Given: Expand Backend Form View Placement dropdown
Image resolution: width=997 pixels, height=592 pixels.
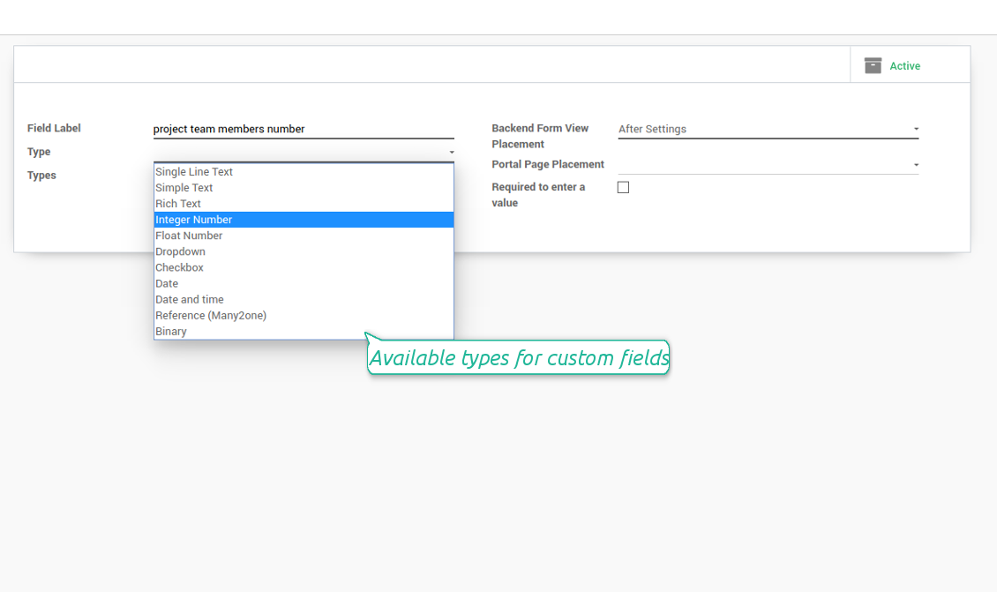Looking at the screenshot, I should coord(915,130).
